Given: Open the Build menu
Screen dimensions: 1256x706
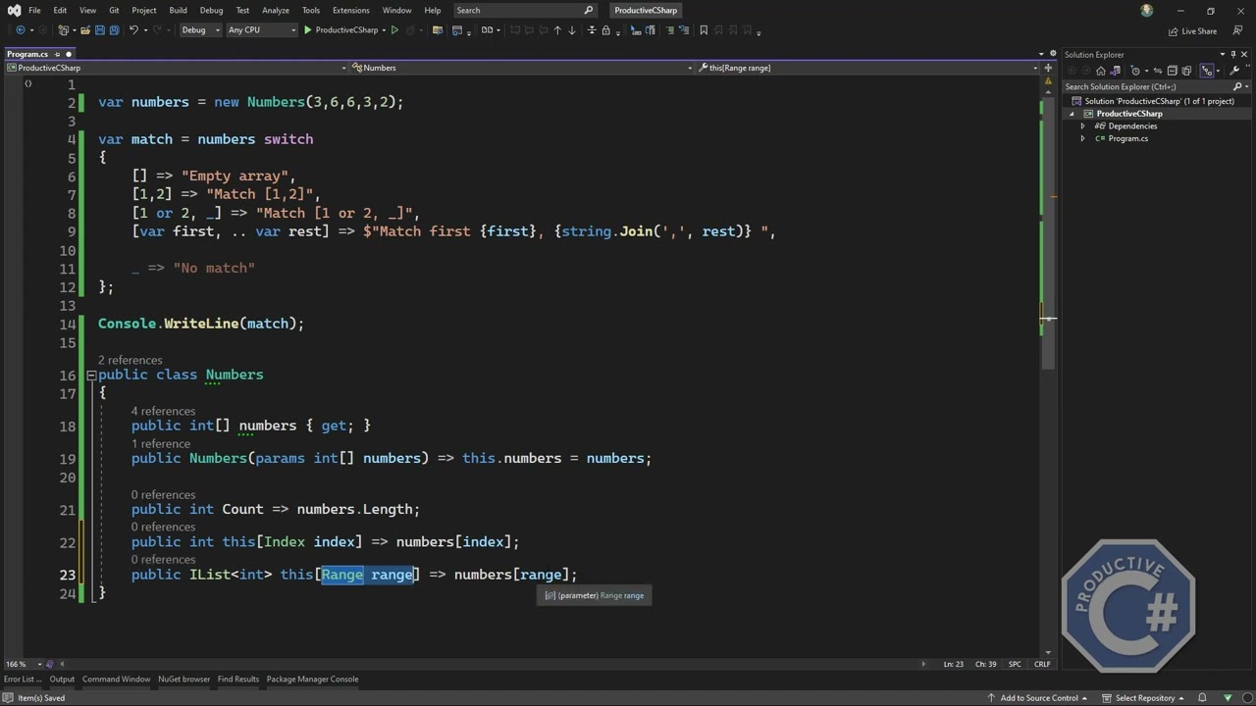Looking at the screenshot, I should tap(178, 10).
